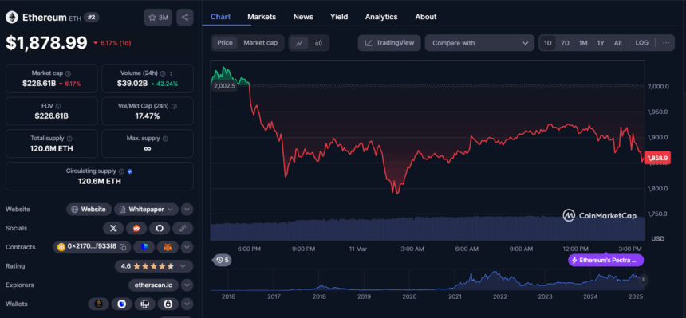This screenshot has width=686, height=318.
Task: Visit the official Website link
Action: 89,209
